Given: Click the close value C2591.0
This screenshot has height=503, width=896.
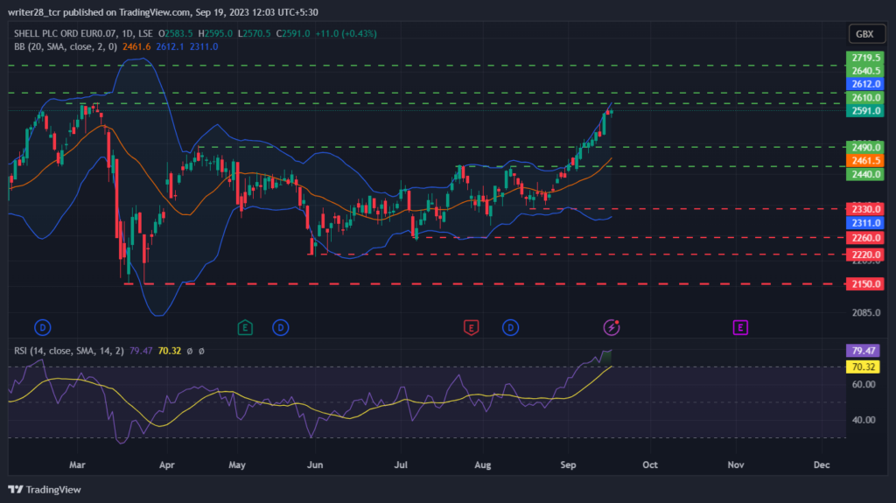Looking at the screenshot, I should tap(293, 34).
